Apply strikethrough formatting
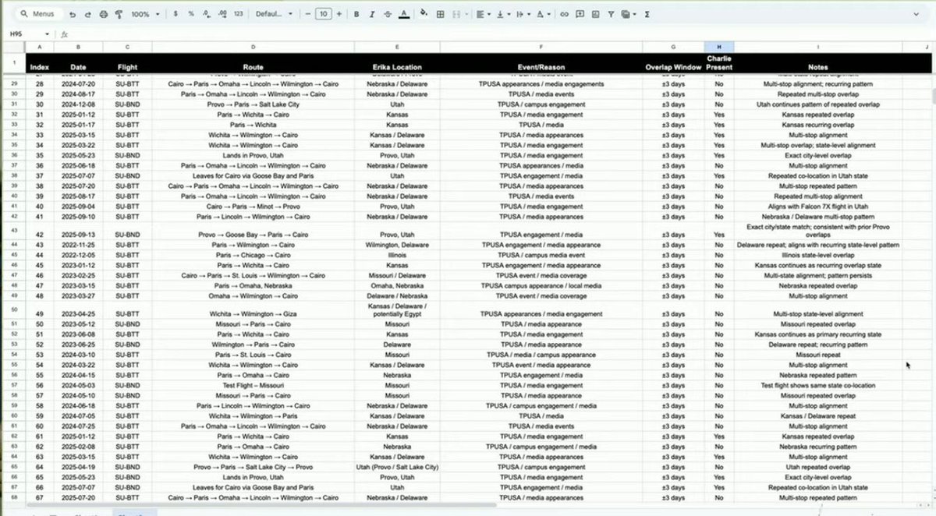This screenshot has height=516, width=936. pos(388,14)
